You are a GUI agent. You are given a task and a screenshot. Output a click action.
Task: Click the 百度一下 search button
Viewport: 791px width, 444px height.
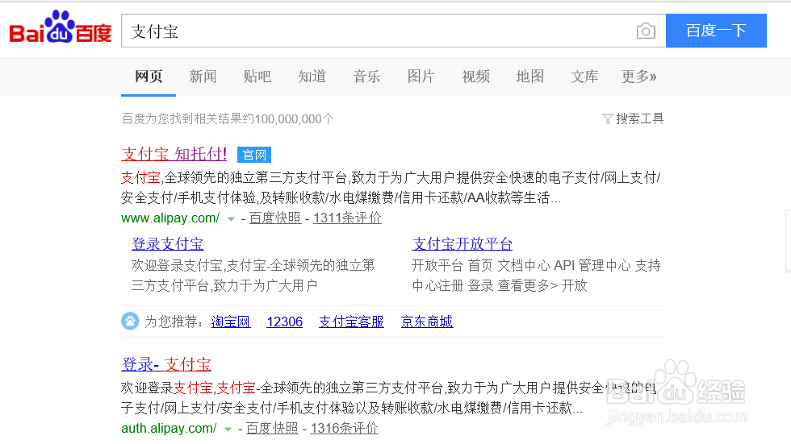[717, 31]
